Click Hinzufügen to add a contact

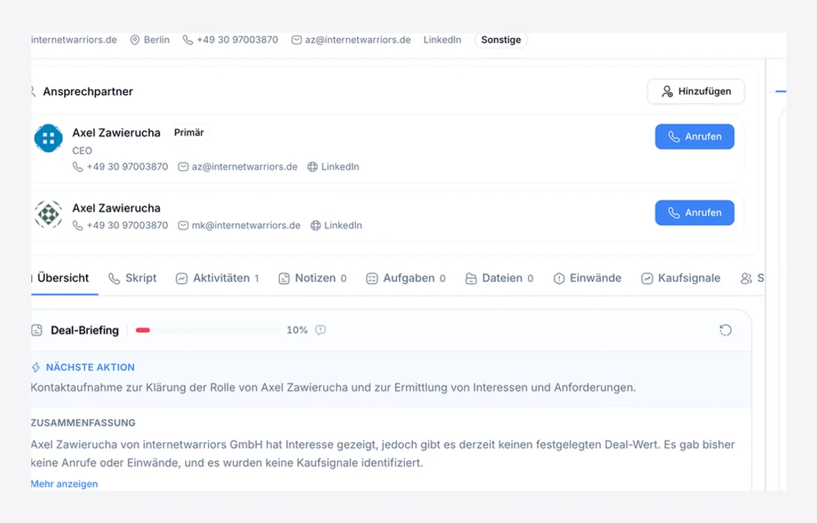pyautogui.click(x=696, y=91)
